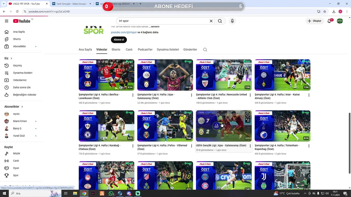Open Karabağ - Chelsea video title

100,147
